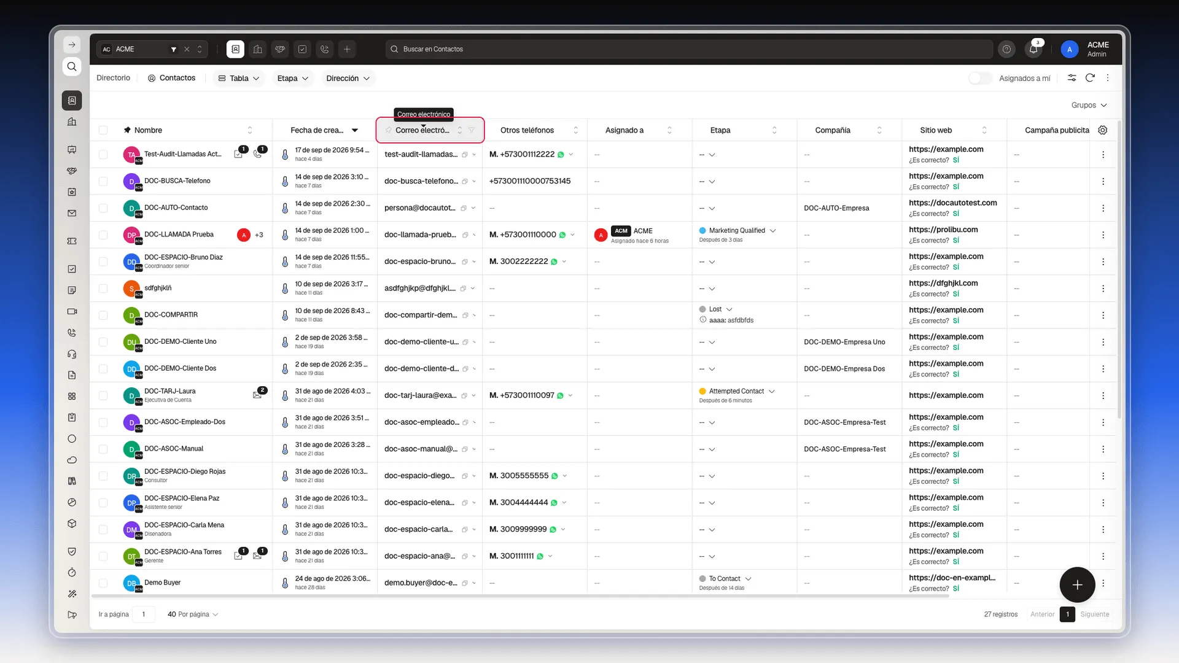Select all rows with header checkbox
Viewport: 1179px width, 663px height.
[103, 130]
